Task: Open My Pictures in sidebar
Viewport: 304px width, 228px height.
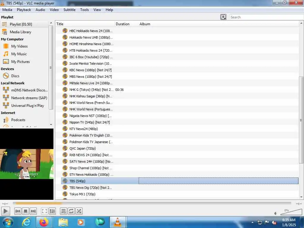Action: [x=24, y=62]
